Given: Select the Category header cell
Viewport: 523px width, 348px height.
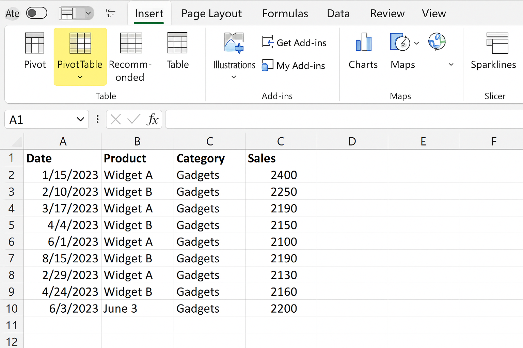Looking at the screenshot, I should (x=209, y=158).
